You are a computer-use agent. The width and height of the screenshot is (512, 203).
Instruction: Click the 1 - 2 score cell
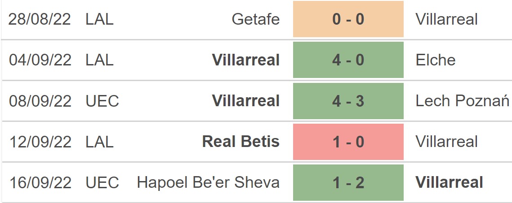[348, 183]
